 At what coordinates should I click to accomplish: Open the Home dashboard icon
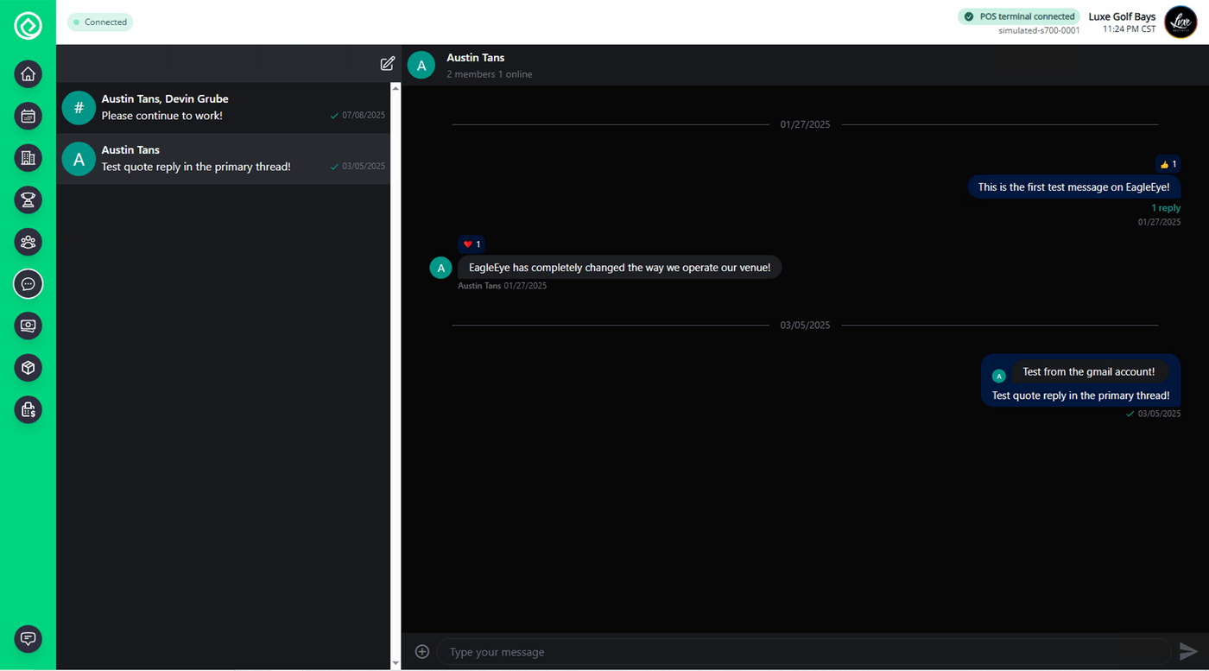pyautogui.click(x=28, y=74)
